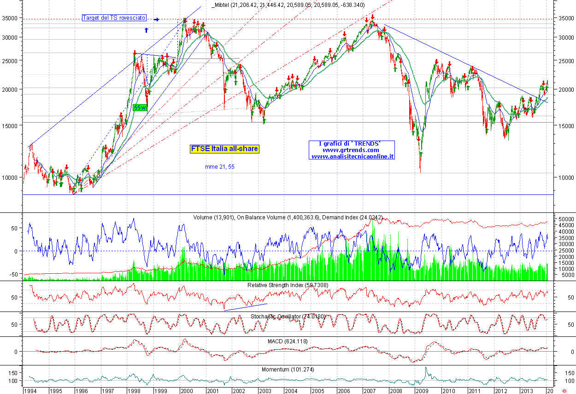
Task: Click the 2001 year label
Action: 212,391
